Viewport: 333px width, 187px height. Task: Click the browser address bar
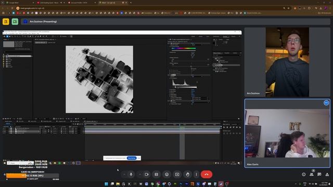coord(149,8)
